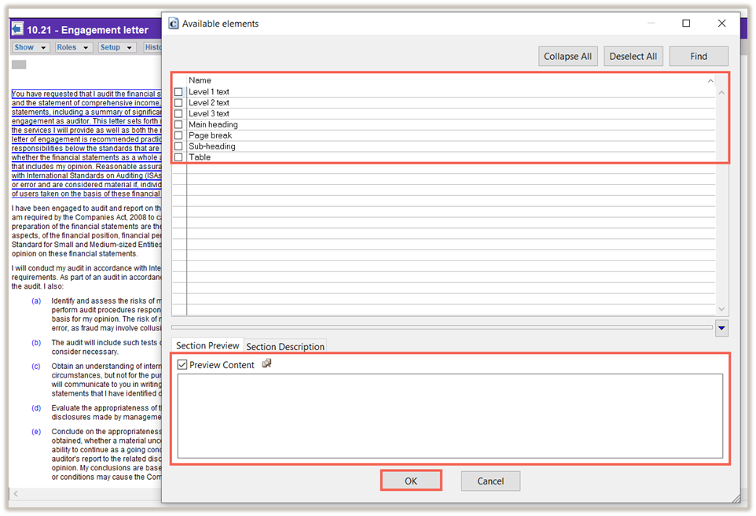Click the element list scroll down arrow

pyautogui.click(x=721, y=309)
